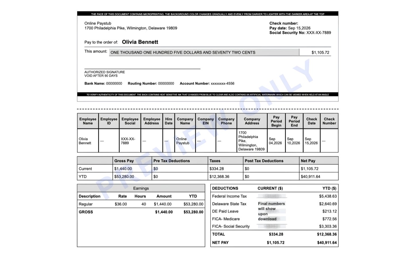414x259 pixels.
Task: Click YTD taxes $12,368.36 in summary table
Action: click(219, 176)
